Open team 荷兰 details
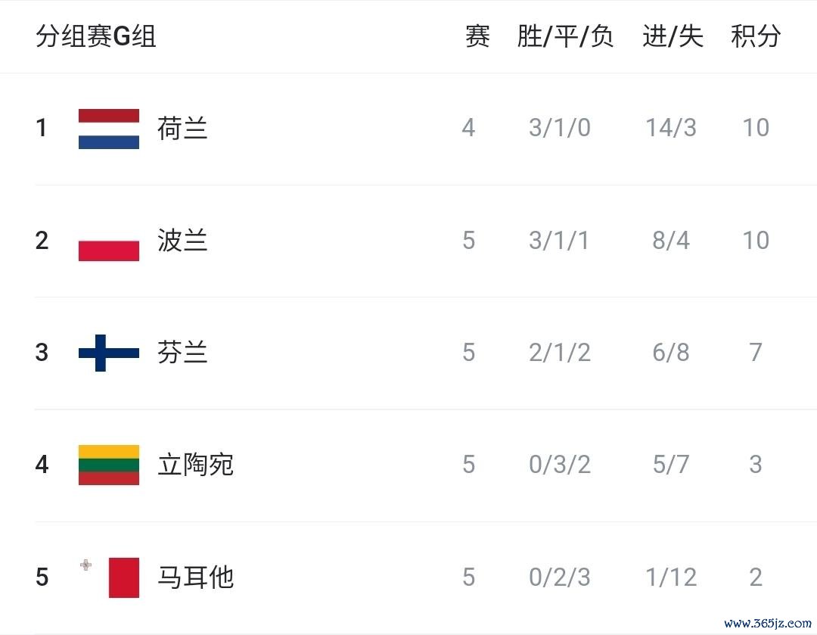The width and height of the screenshot is (817, 635). [182, 128]
